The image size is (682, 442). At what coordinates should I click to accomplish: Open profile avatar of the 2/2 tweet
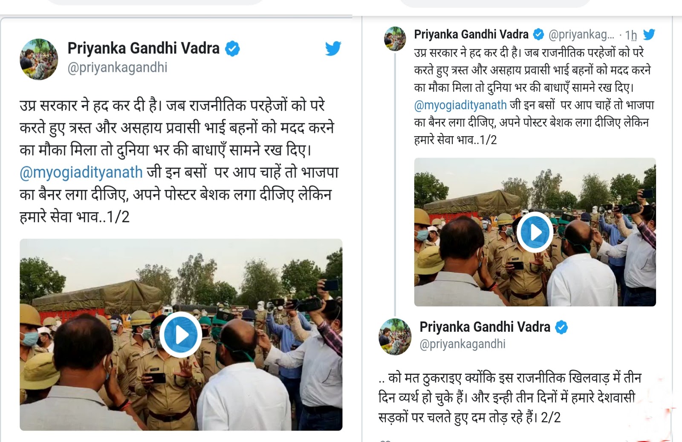coord(395,337)
